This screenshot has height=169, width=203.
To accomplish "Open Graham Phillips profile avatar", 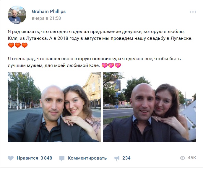I will pos(17,15).
